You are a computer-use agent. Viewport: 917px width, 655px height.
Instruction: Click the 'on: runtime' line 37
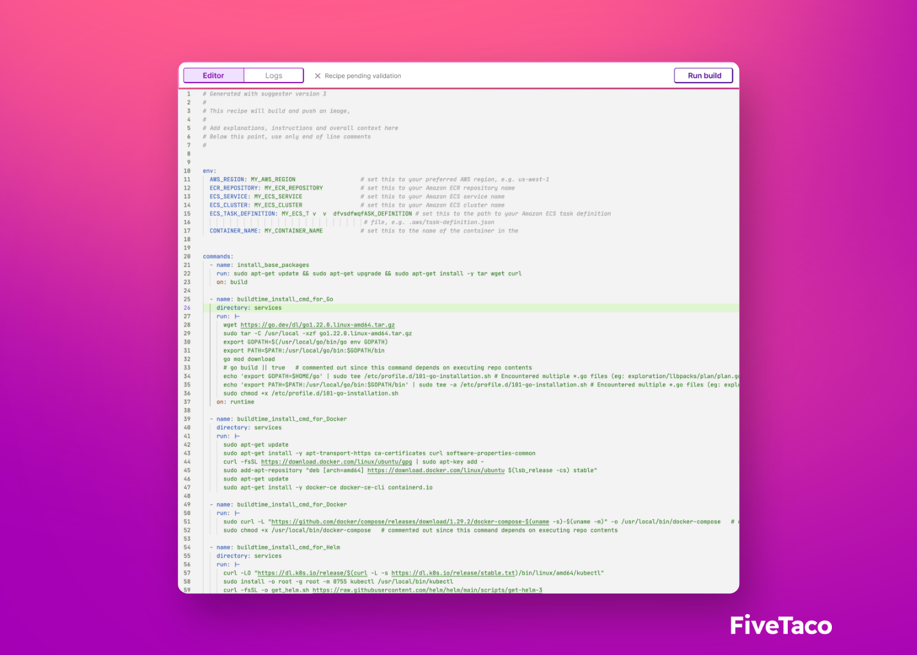coord(235,402)
